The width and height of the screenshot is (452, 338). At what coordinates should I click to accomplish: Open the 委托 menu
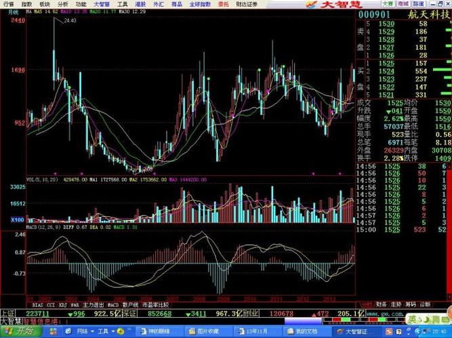pos(224,4)
